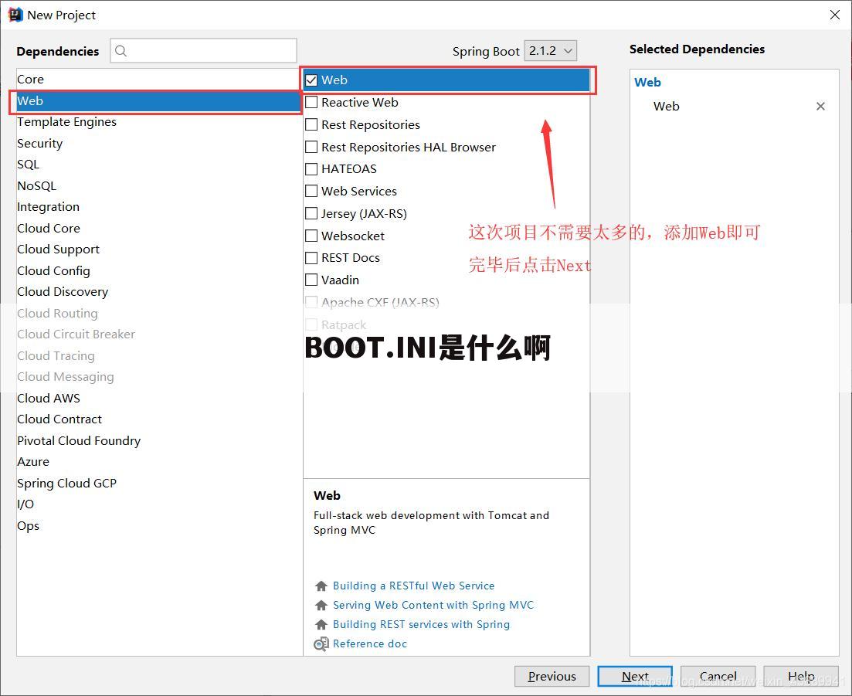Click Web entry under Selected Dependencies
Image resolution: width=852 pixels, height=696 pixels.
click(x=666, y=107)
